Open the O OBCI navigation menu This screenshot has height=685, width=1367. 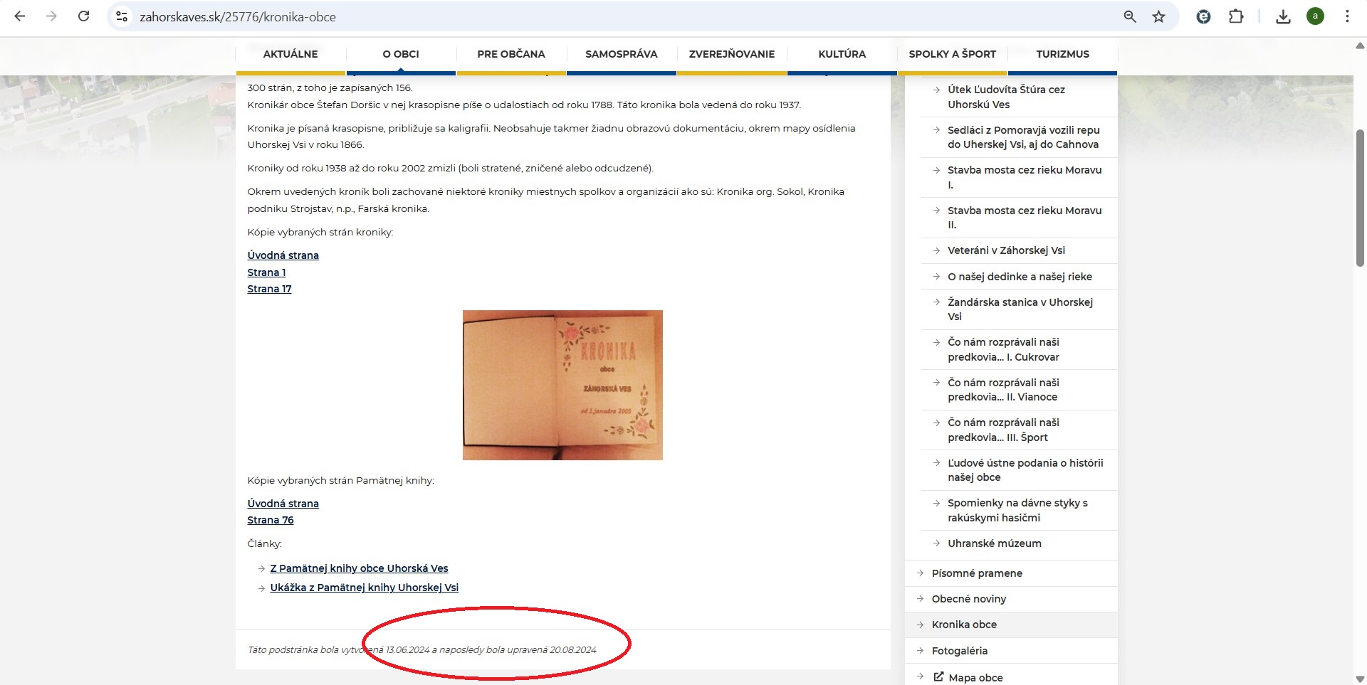400,54
